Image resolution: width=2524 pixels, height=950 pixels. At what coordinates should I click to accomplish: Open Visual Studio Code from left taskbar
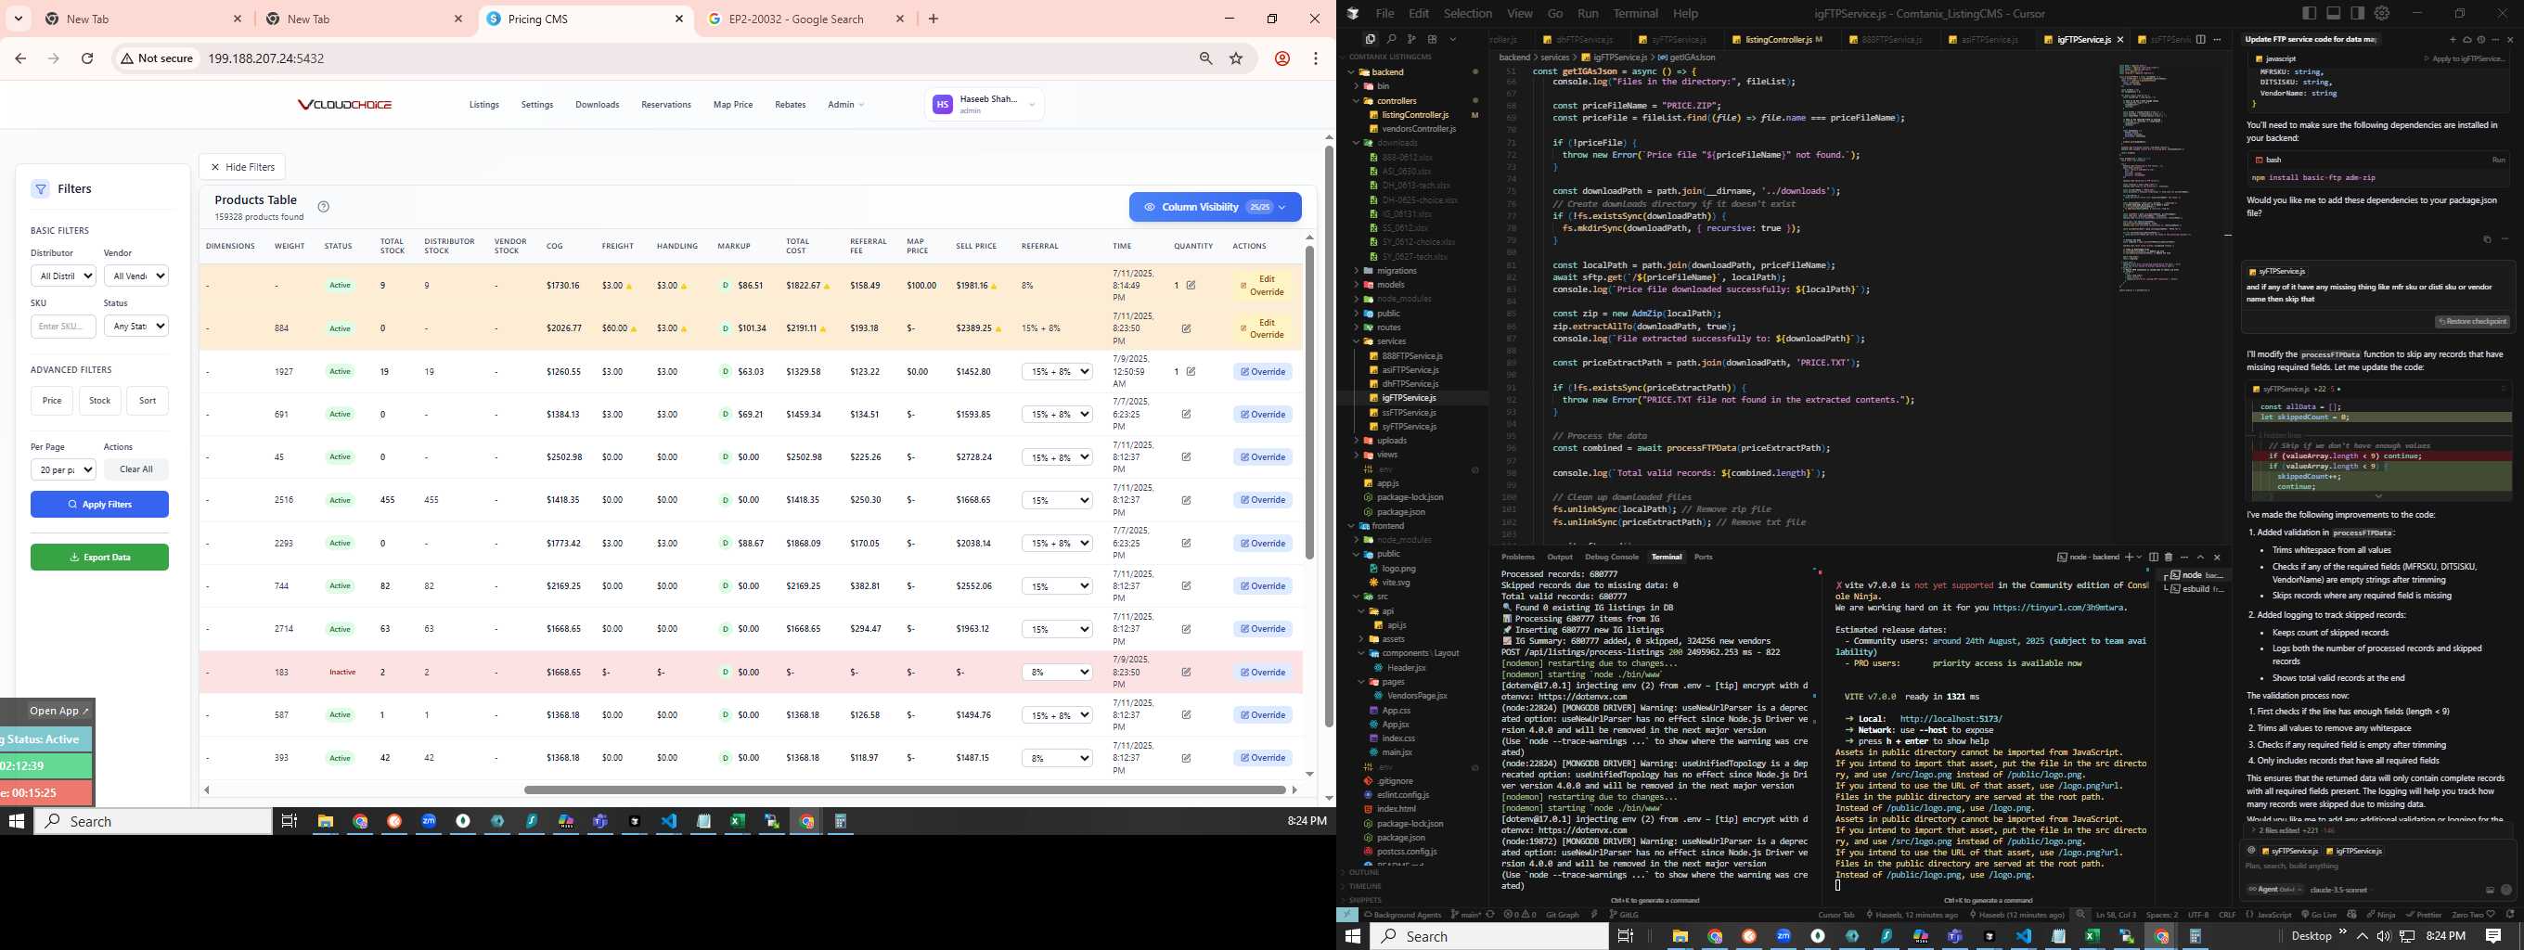point(669,821)
